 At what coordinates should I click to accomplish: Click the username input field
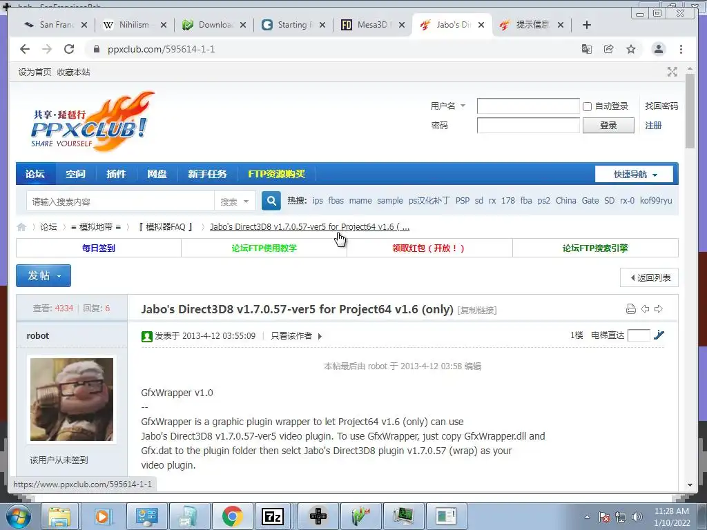click(528, 106)
